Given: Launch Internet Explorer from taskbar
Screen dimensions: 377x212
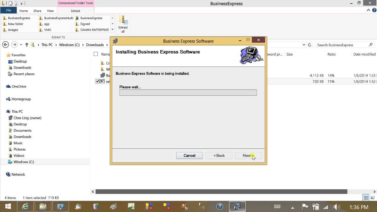Looking at the screenshot, I should point(25,207).
